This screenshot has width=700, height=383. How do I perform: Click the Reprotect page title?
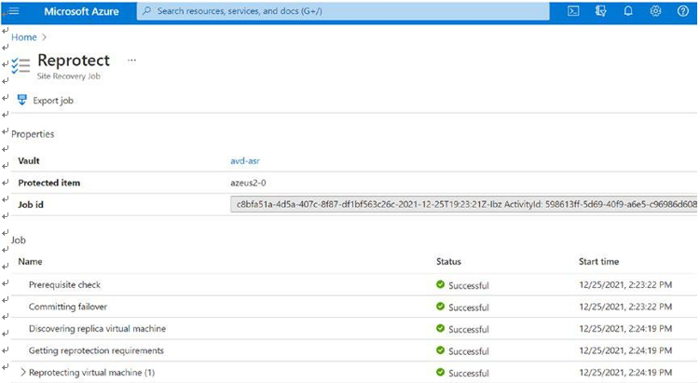pyautogui.click(x=74, y=61)
